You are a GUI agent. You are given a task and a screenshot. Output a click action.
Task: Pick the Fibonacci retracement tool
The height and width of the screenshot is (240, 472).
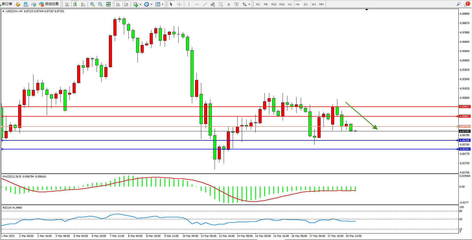(221, 4)
